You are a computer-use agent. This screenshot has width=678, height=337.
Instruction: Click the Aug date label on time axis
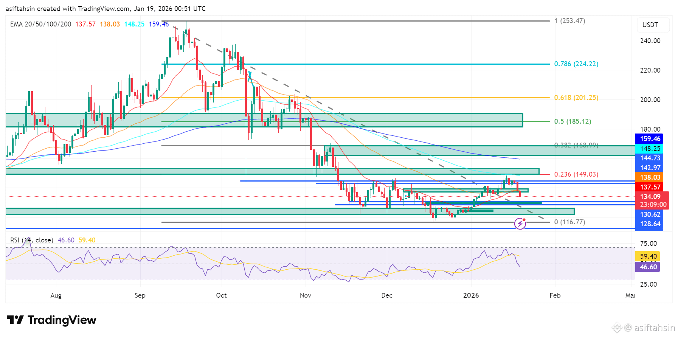(x=56, y=295)
